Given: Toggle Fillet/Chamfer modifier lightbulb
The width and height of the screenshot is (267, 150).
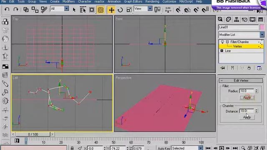Looking at the screenshot, I should 222,42.
